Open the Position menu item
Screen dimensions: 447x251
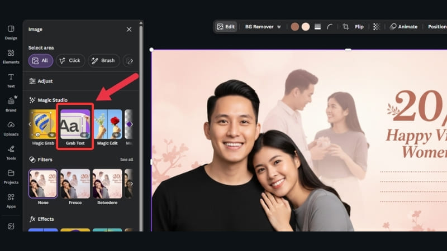[437, 27]
